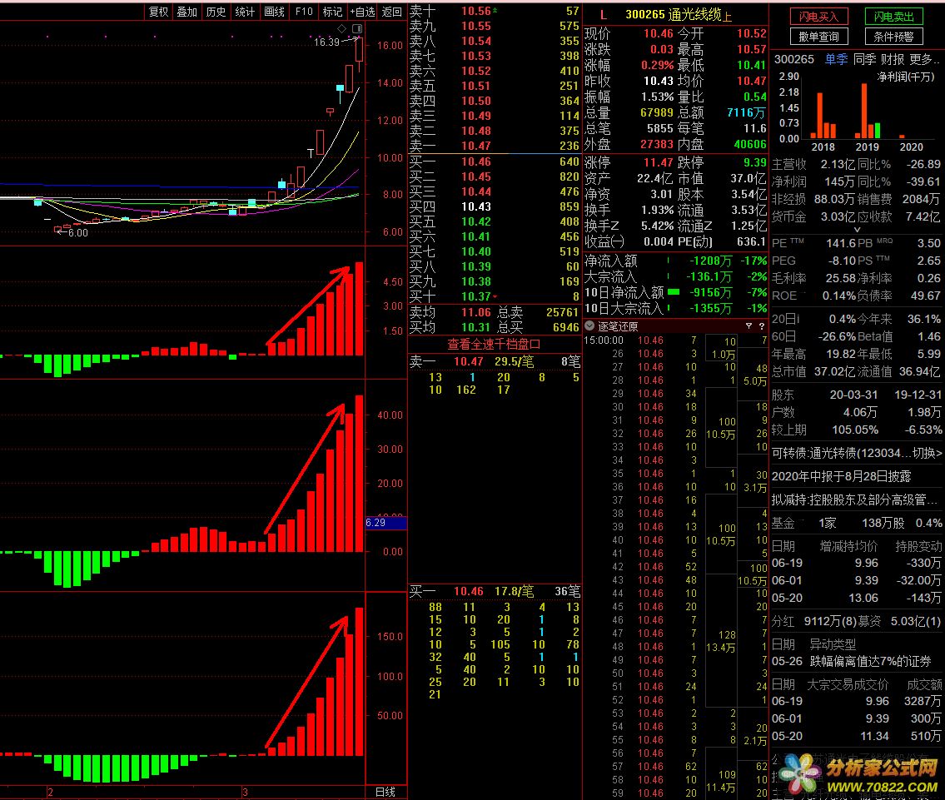
Task: Click 查看全速千档盘口 link
Action: [494, 344]
